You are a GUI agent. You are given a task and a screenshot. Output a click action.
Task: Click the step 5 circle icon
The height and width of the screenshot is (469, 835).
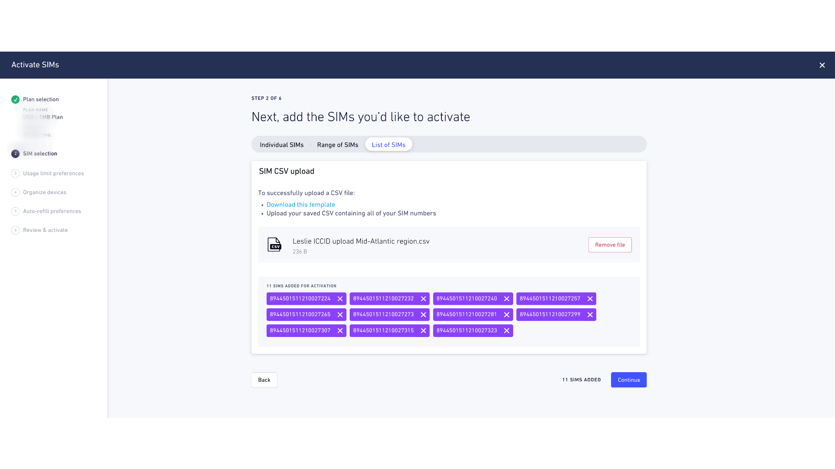pyautogui.click(x=15, y=211)
